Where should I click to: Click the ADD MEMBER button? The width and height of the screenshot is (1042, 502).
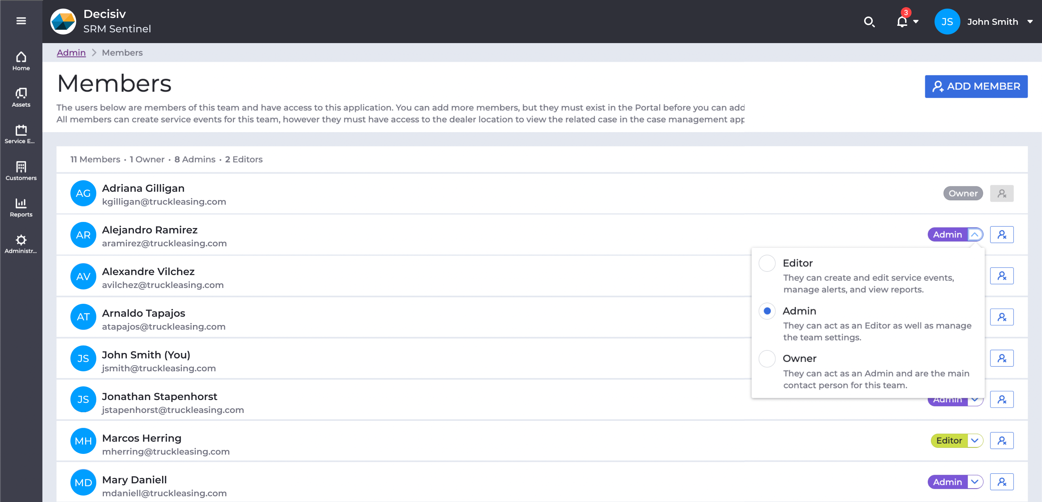point(976,86)
